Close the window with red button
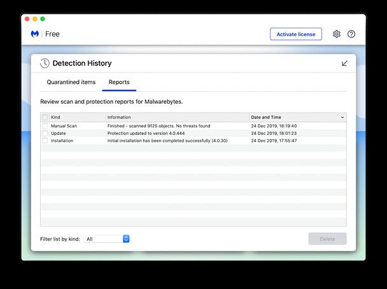This screenshot has width=387, height=289. coord(27,19)
